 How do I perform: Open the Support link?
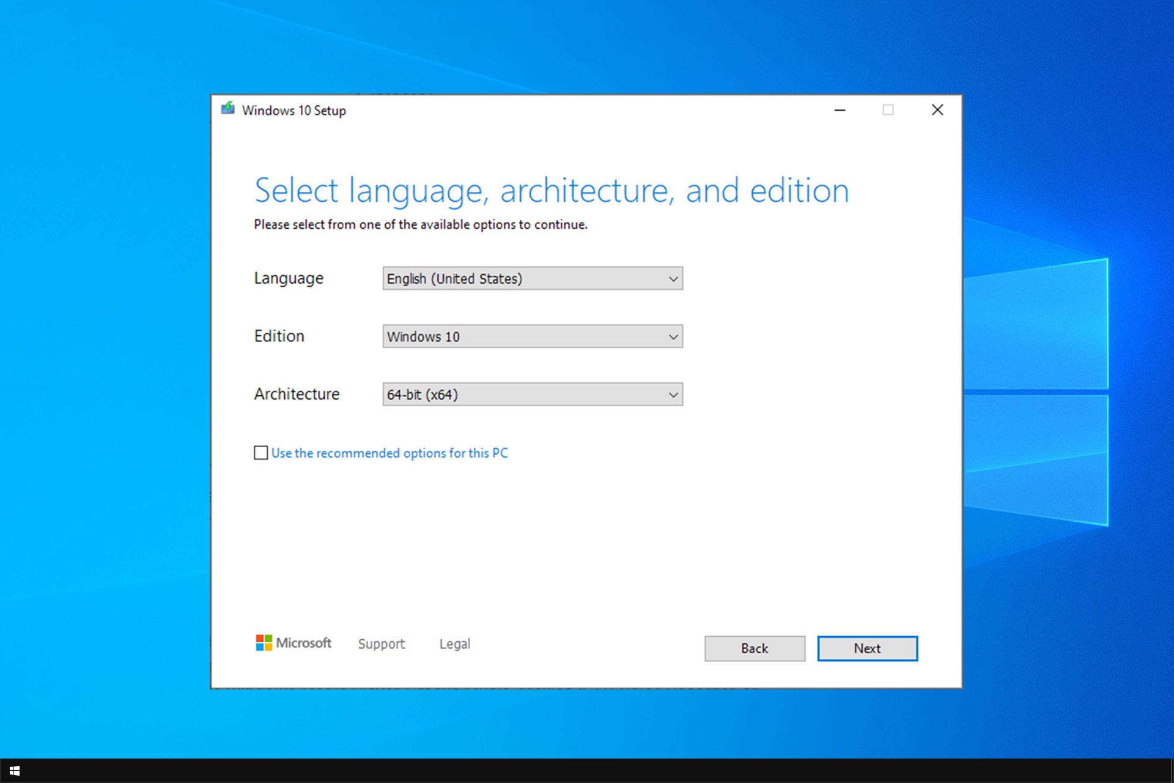[382, 644]
